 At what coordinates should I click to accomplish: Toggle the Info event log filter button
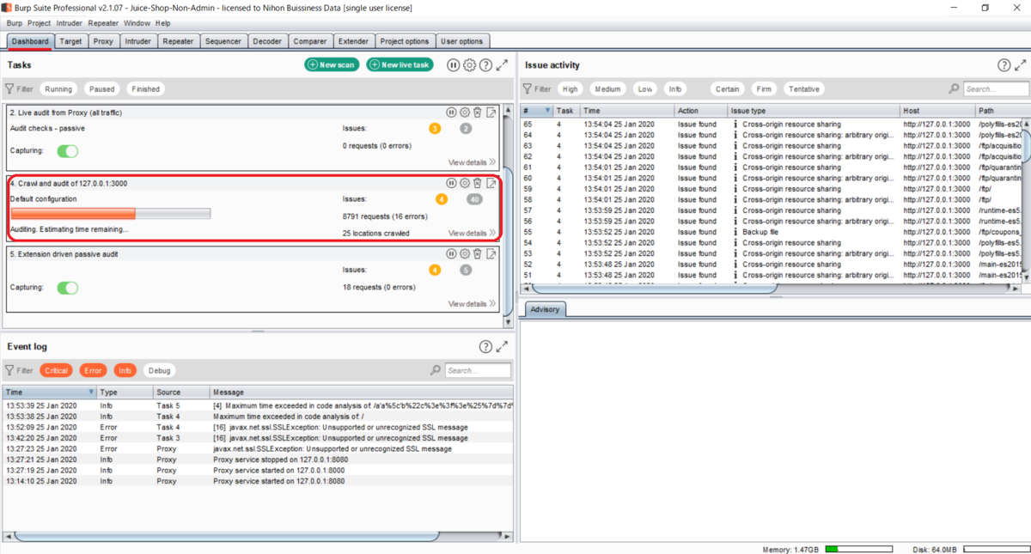point(125,370)
